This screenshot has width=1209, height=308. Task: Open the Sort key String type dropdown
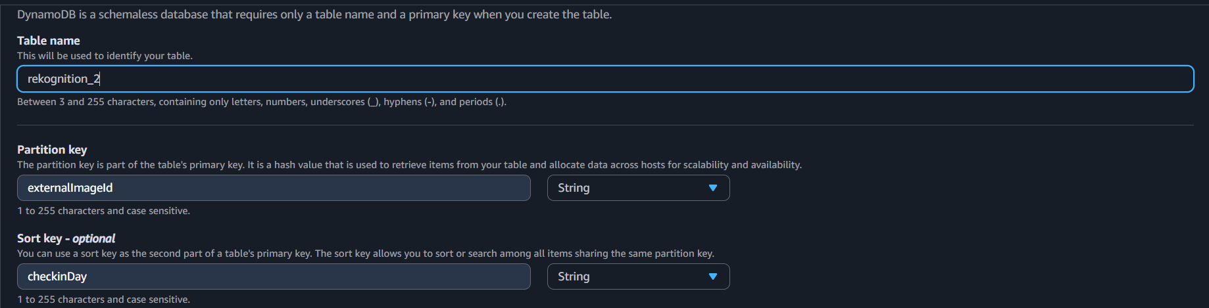coord(638,276)
